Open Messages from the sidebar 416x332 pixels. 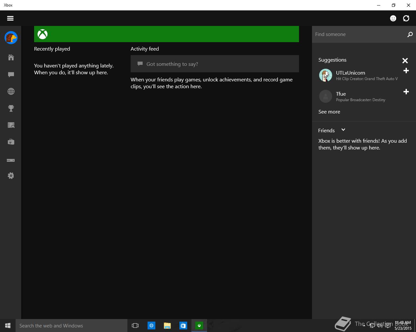(x=11, y=75)
